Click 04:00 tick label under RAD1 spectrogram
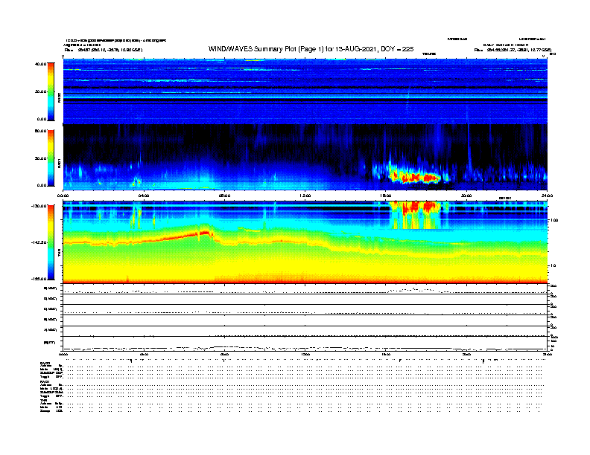Viewport: 590px width, 455px height. (x=144, y=196)
